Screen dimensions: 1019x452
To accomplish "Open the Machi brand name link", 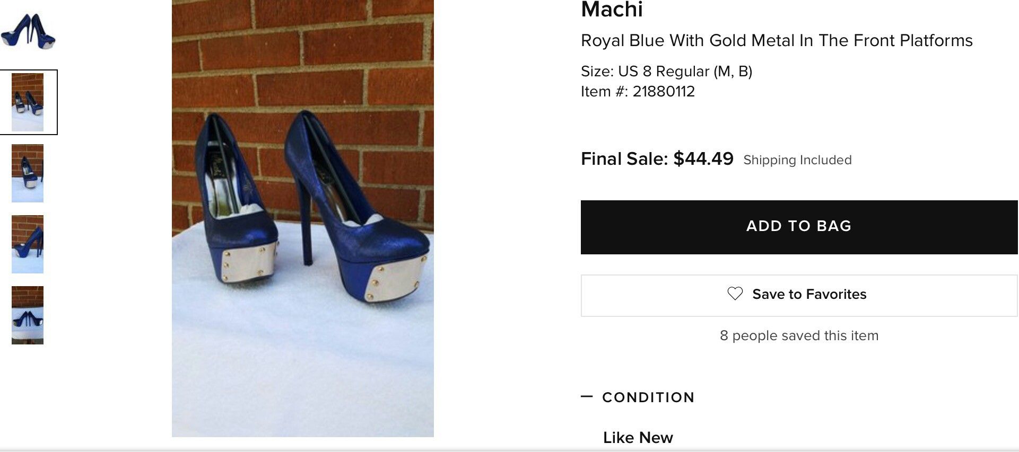I will click(612, 10).
